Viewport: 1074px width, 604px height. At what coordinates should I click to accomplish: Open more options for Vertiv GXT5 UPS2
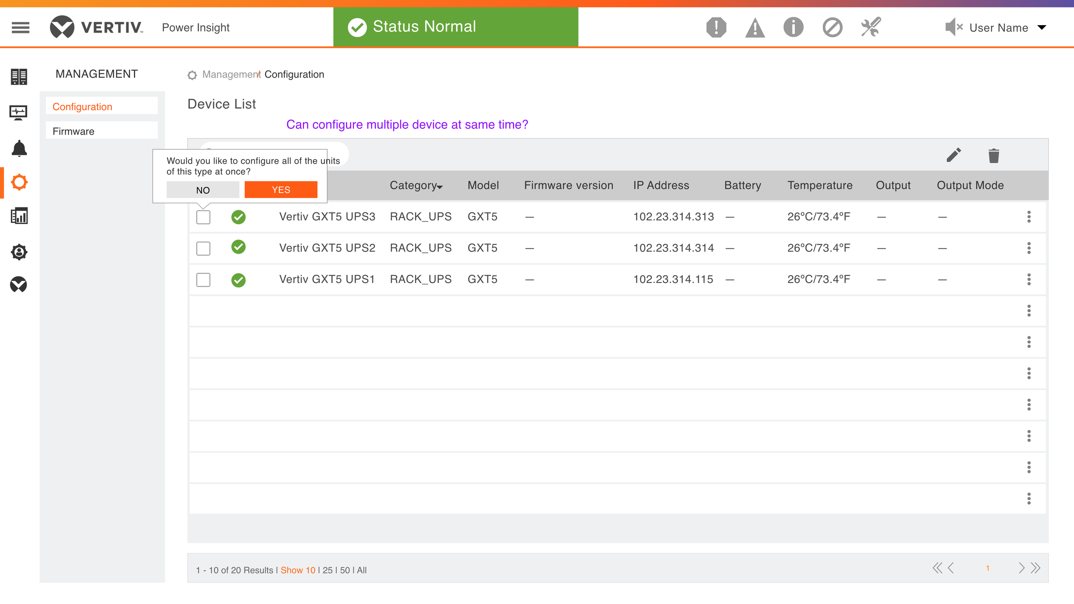tap(1029, 248)
